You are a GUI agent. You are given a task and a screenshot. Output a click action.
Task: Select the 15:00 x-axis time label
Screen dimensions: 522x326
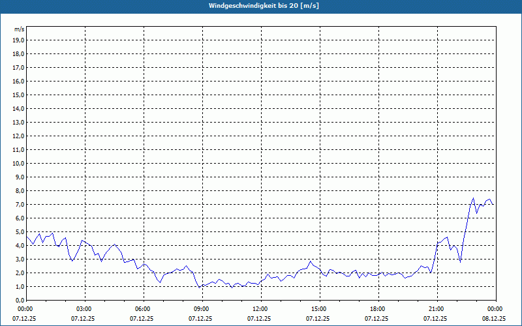(x=319, y=309)
